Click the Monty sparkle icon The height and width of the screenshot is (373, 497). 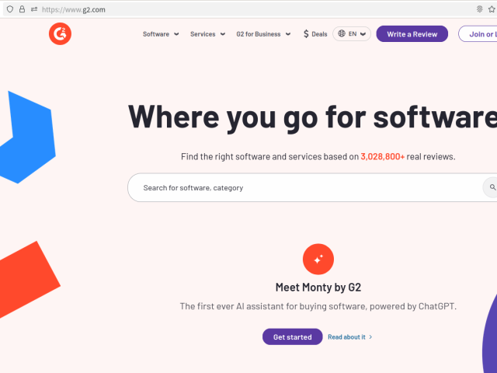(x=318, y=259)
